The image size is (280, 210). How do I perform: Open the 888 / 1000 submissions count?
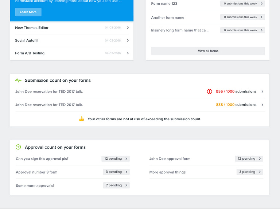[236, 105]
